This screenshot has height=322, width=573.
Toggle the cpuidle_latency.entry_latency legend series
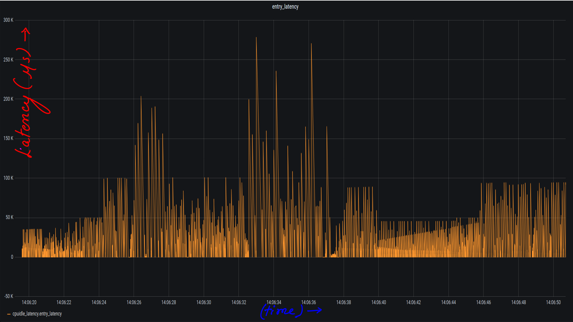[x=37, y=314]
